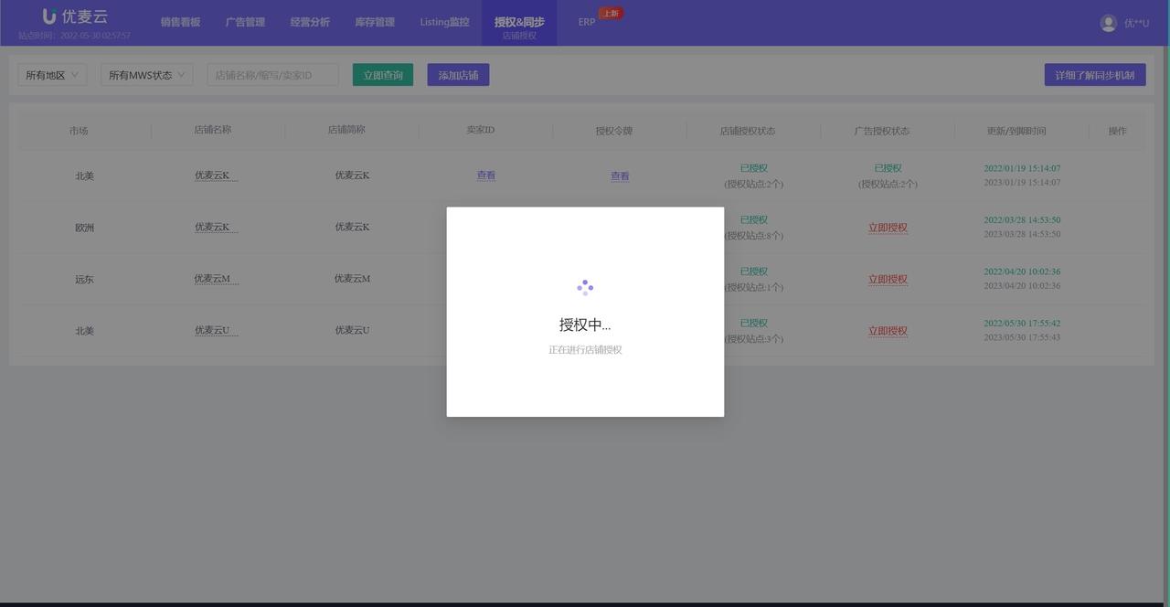The image size is (1170, 607).
Task: Click the loading spinner in the 授权中 dialog
Action: (x=584, y=286)
